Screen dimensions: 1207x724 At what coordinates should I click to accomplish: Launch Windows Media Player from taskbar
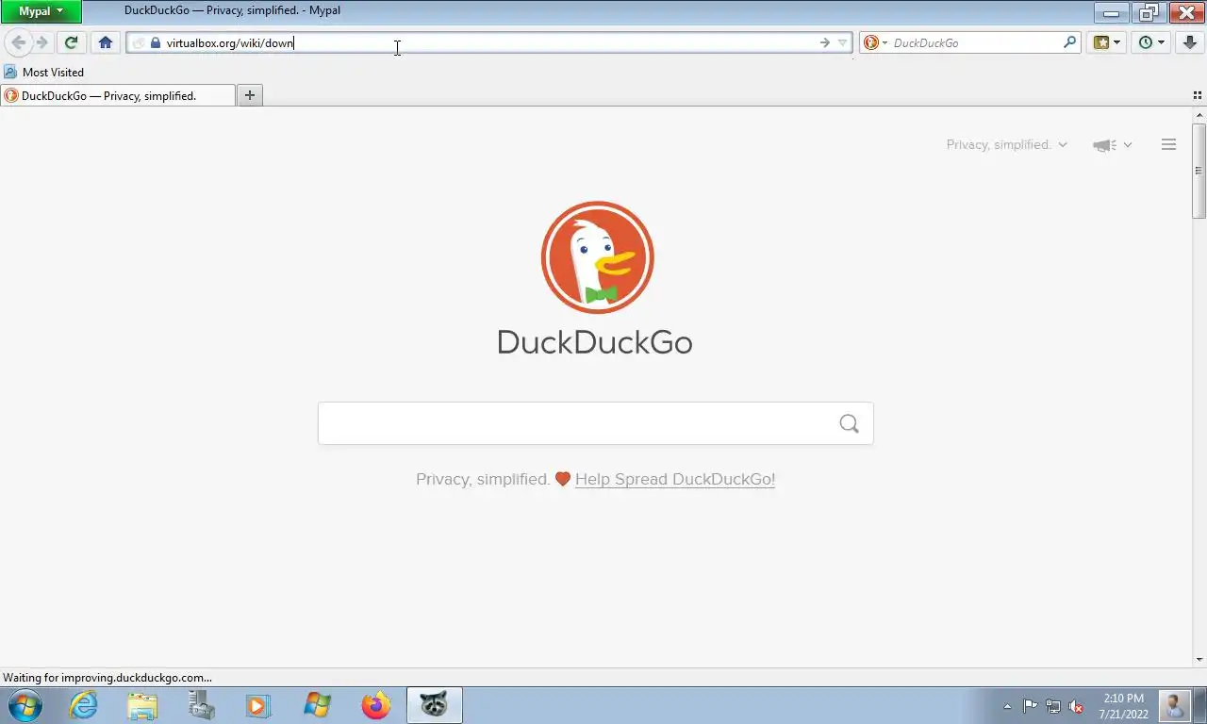click(257, 705)
